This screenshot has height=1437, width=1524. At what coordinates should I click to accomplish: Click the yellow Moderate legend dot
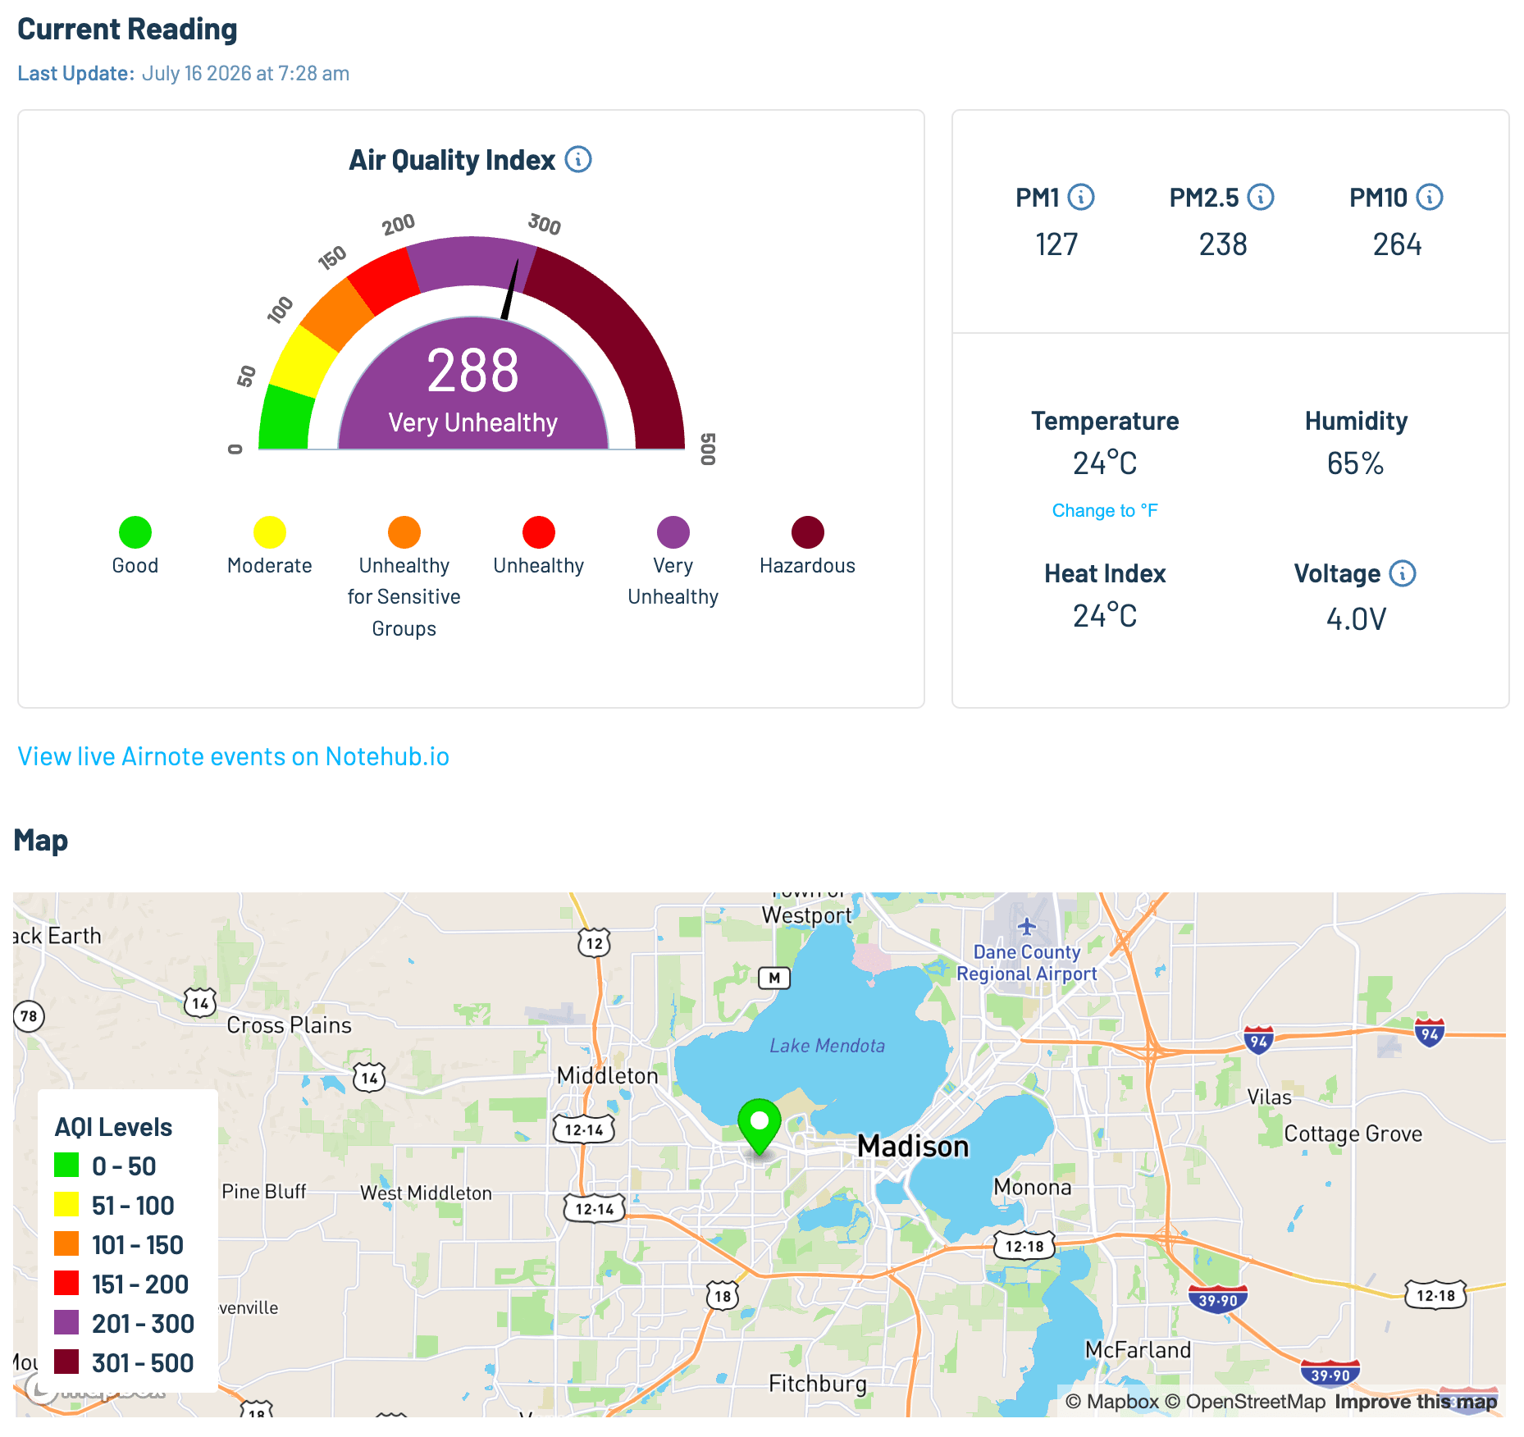click(x=270, y=532)
